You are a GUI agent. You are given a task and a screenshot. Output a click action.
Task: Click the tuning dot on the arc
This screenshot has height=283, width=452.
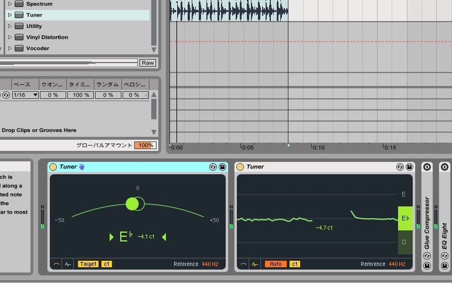[x=132, y=204]
